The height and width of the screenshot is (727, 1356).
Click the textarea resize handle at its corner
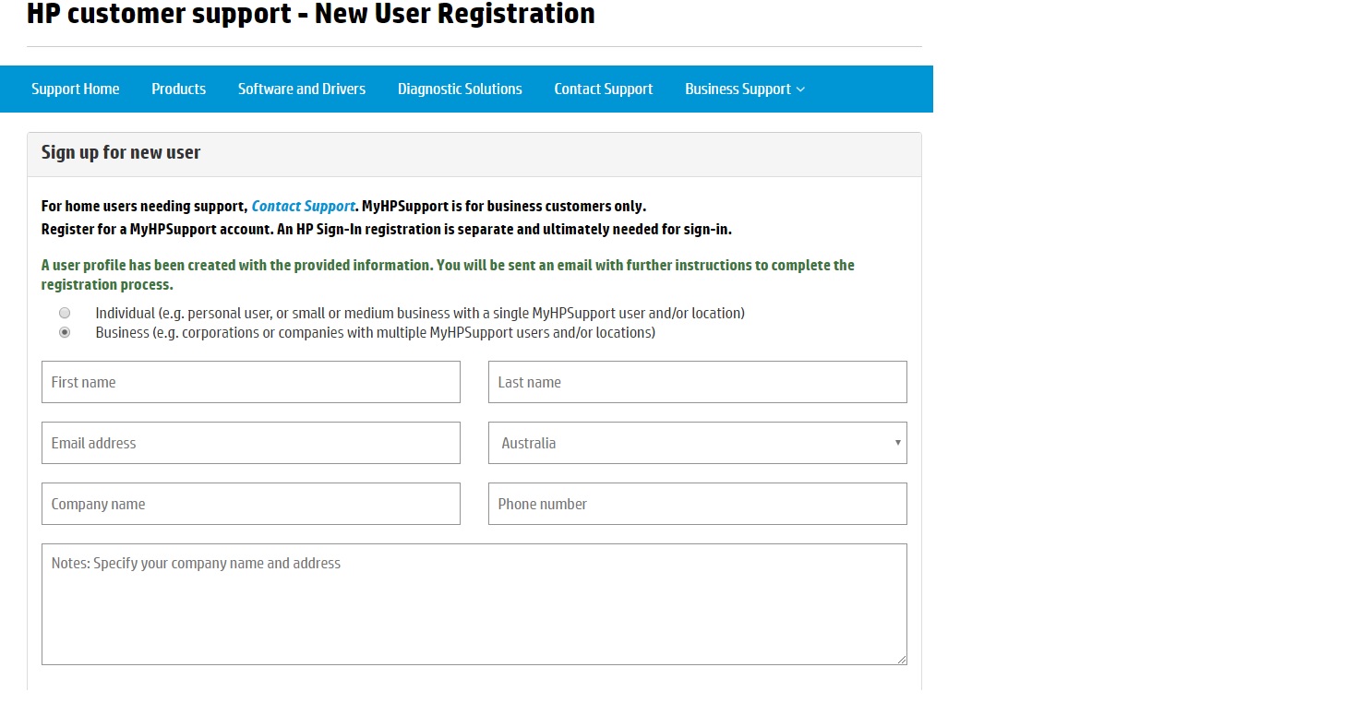[902, 659]
